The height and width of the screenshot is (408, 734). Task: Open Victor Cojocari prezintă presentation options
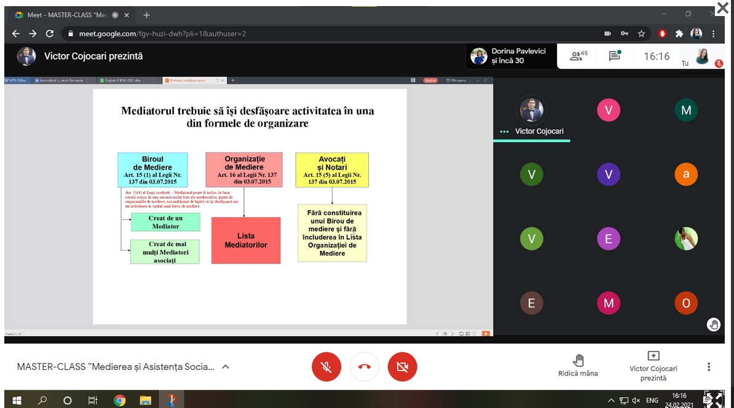[x=653, y=366]
